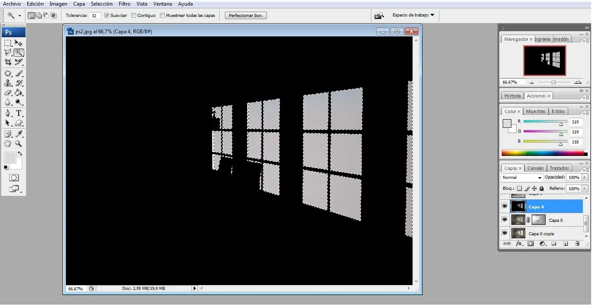The height and width of the screenshot is (305, 592).
Task: Select the Path Selection tool
Action: click(x=8, y=123)
